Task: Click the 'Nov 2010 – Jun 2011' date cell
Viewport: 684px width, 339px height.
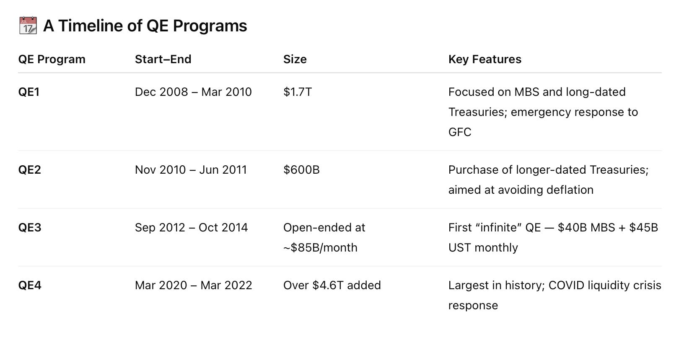Action: pos(191,170)
